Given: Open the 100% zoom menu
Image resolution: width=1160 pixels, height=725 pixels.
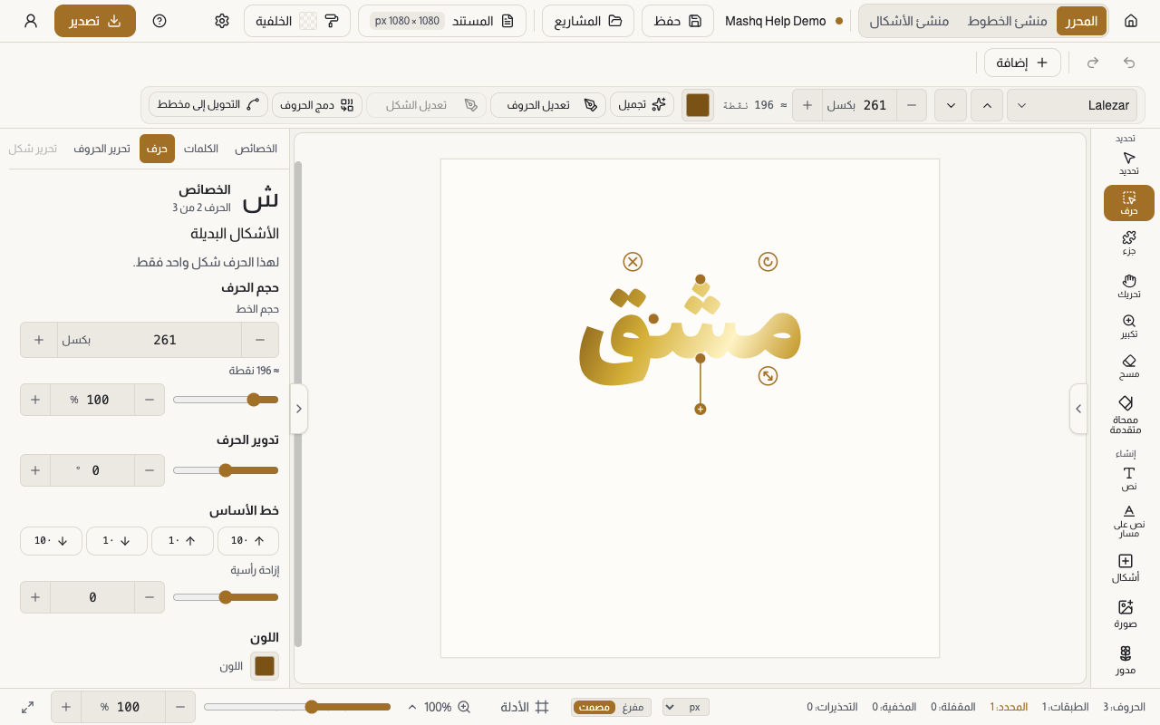Looking at the screenshot, I should coord(439,707).
